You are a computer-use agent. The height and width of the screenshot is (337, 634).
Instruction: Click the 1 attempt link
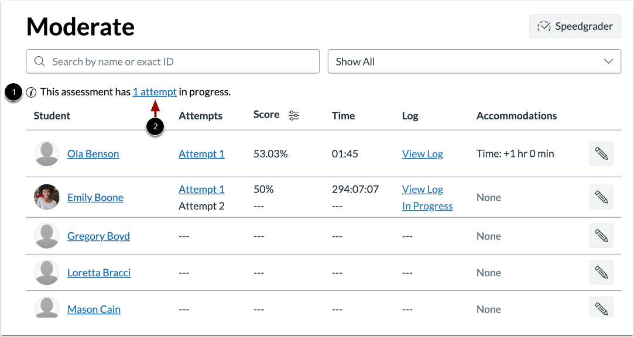pyautogui.click(x=155, y=92)
